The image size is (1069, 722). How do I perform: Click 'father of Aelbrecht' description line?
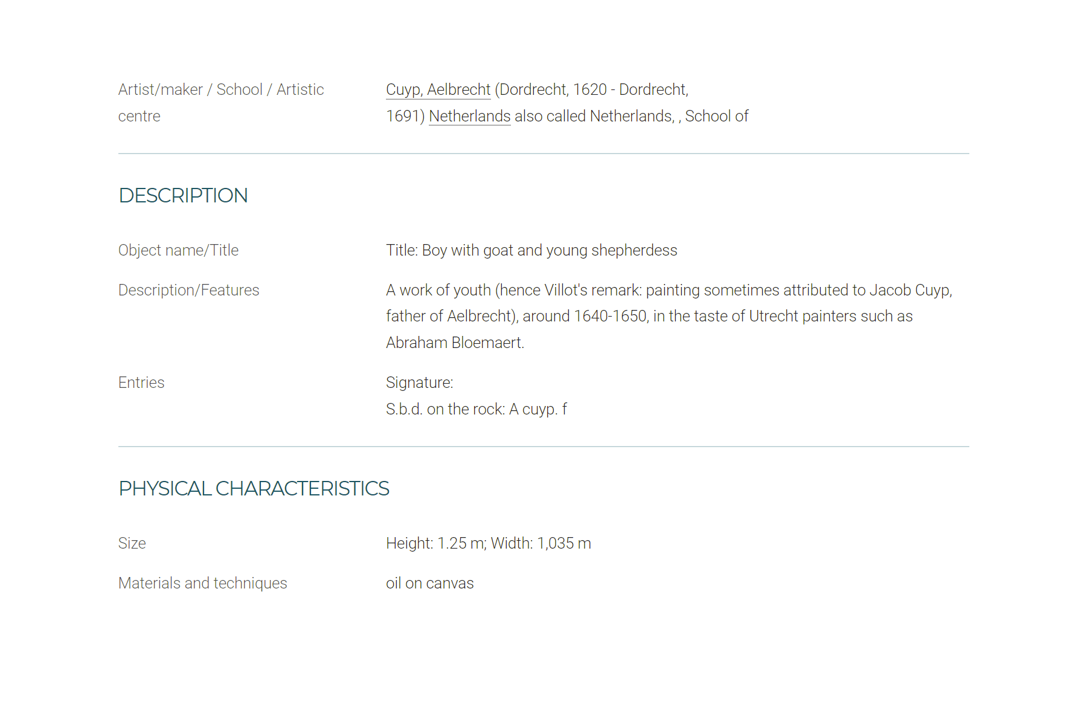coord(649,316)
